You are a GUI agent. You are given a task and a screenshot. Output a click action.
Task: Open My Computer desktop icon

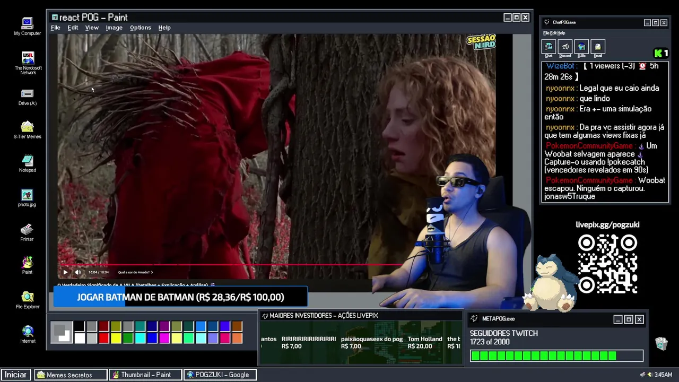pyautogui.click(x=27, y=26)
